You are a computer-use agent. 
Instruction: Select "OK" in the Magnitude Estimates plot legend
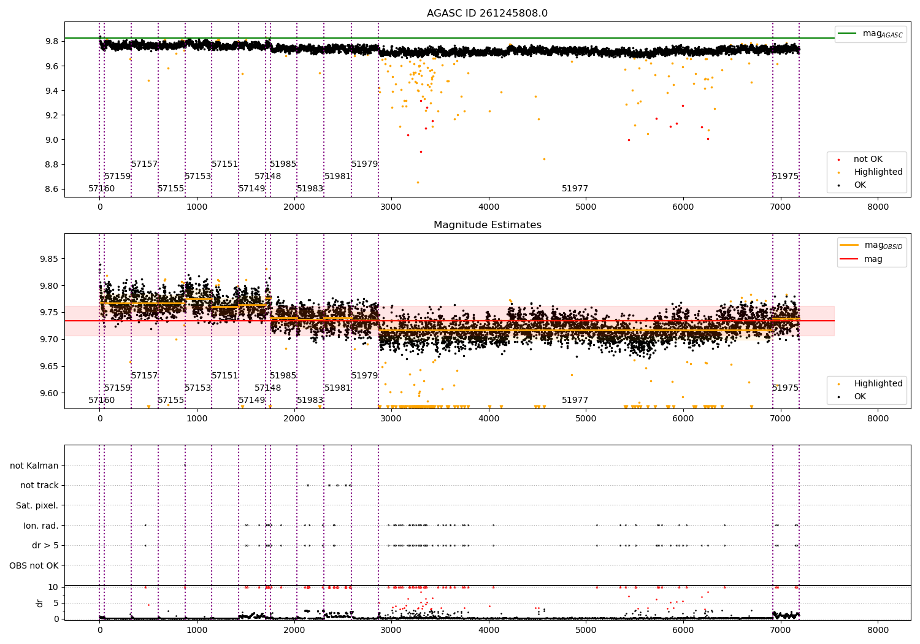853,397
